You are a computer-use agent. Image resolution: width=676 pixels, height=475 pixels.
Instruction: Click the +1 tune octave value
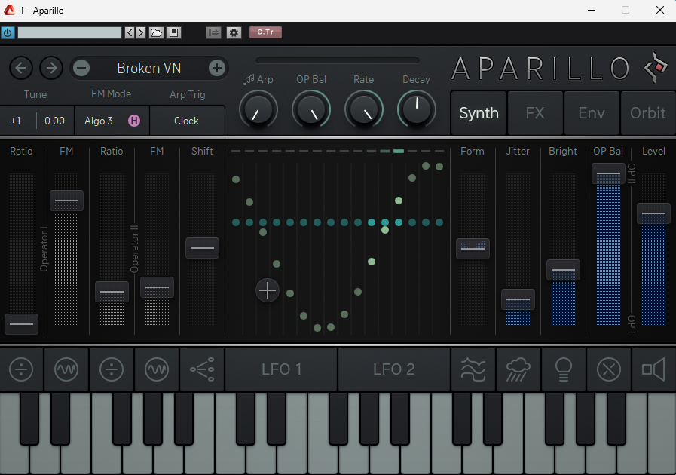pos(16,121)
